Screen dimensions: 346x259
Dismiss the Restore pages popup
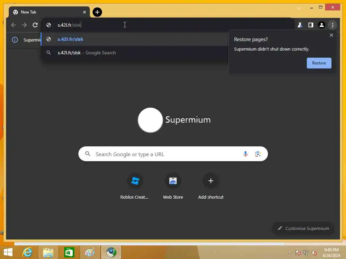pos(331,35)
